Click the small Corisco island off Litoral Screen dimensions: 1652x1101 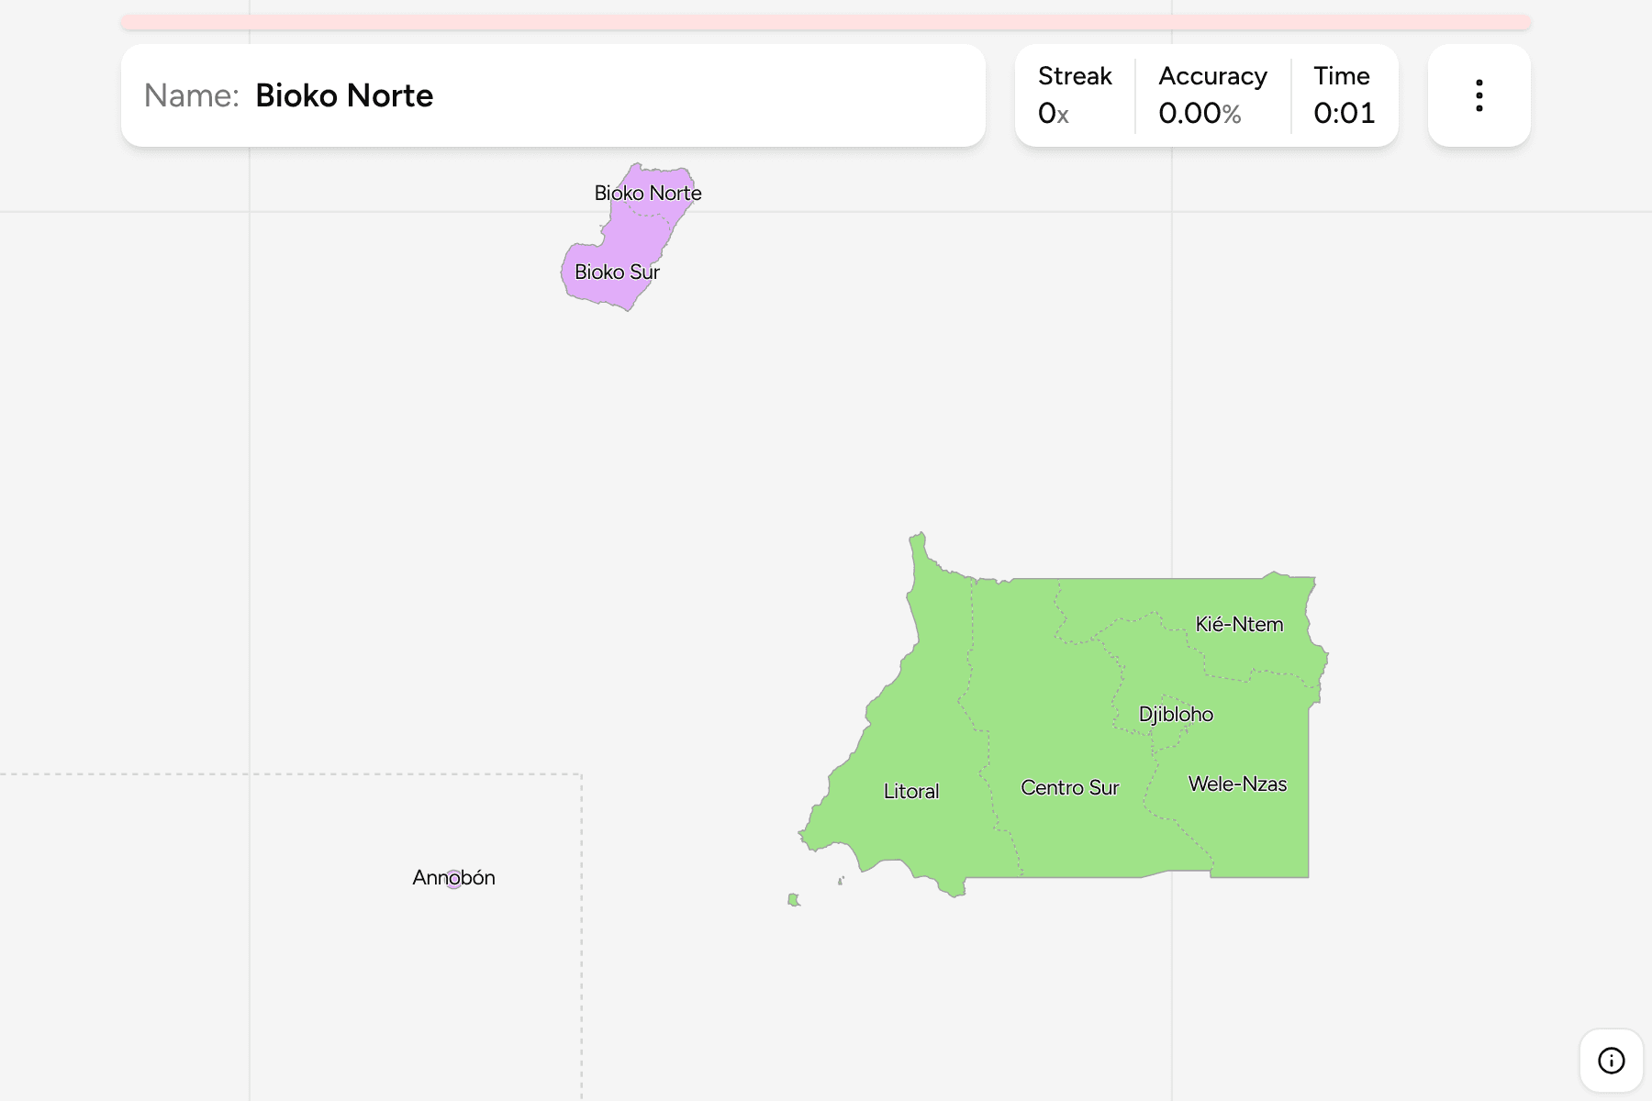794,900
